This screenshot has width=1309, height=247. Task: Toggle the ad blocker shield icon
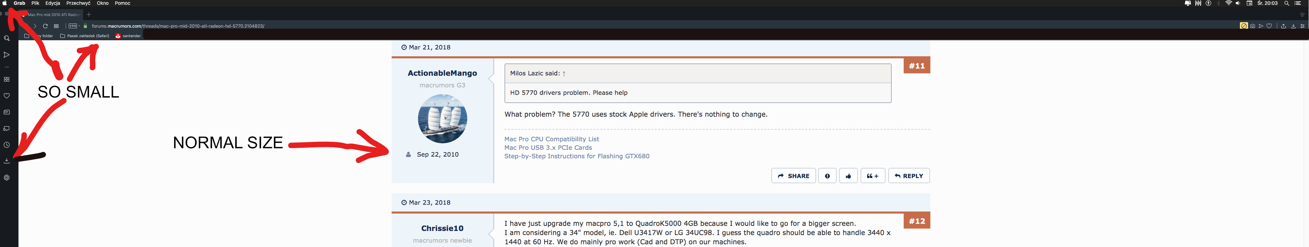point(1243,26)
